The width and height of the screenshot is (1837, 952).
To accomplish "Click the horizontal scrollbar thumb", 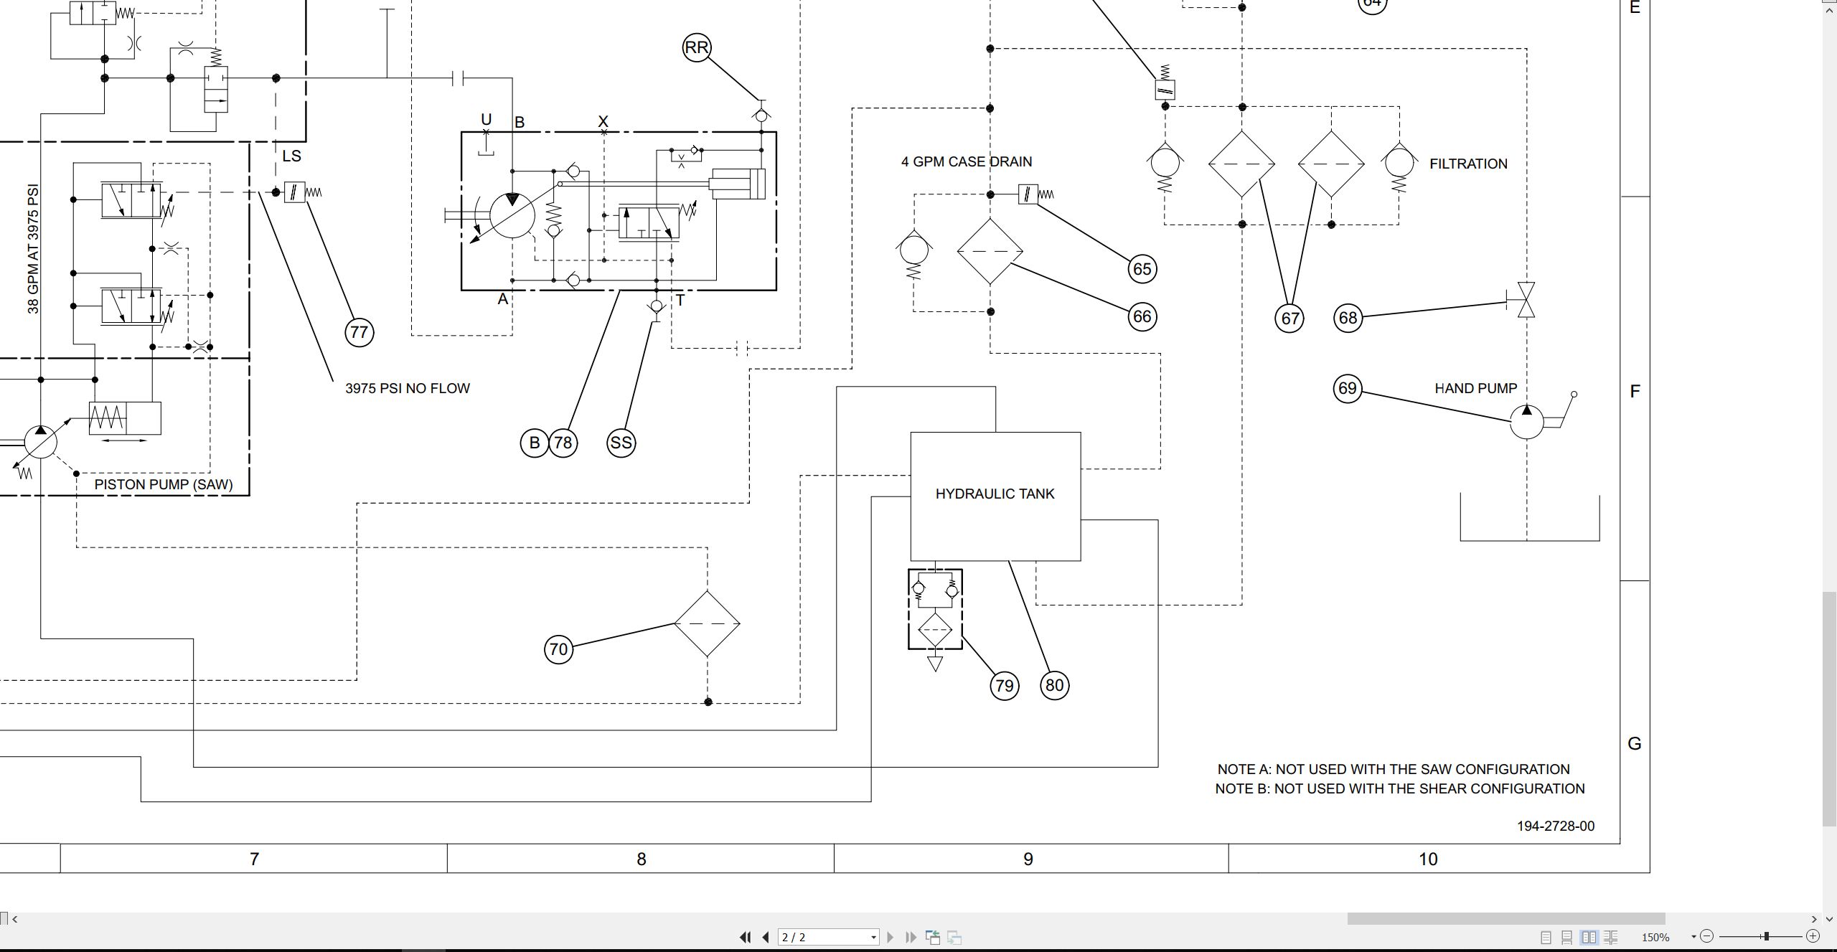I will (1505, 919).
